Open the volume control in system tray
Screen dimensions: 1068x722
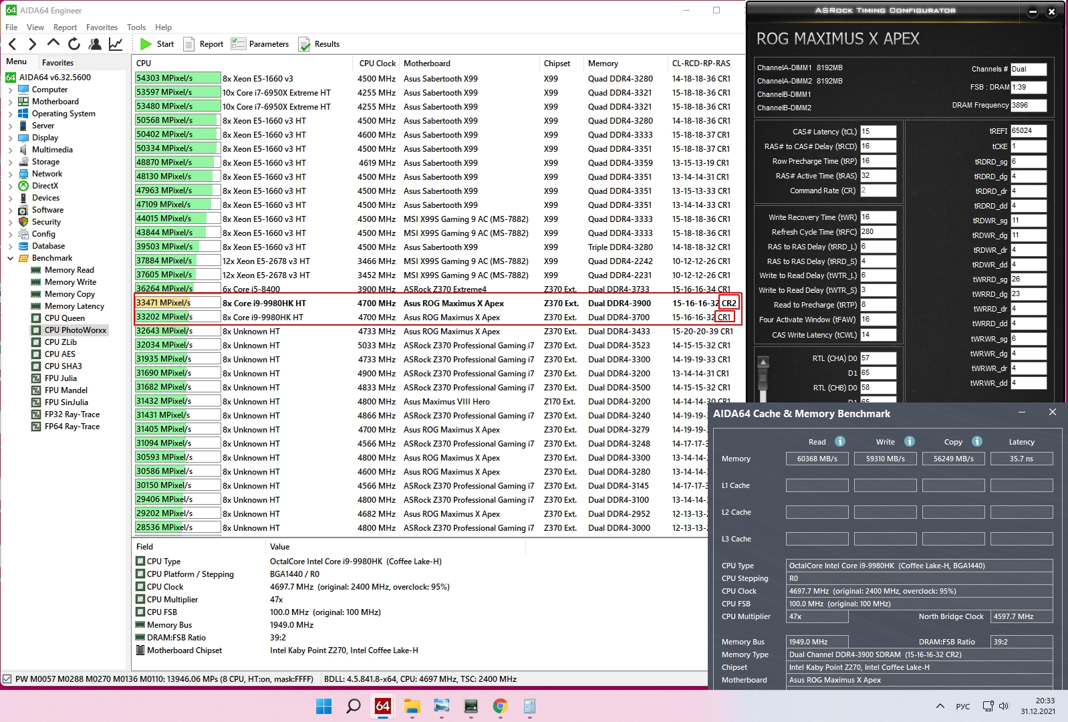click(x=1003, y=706)
